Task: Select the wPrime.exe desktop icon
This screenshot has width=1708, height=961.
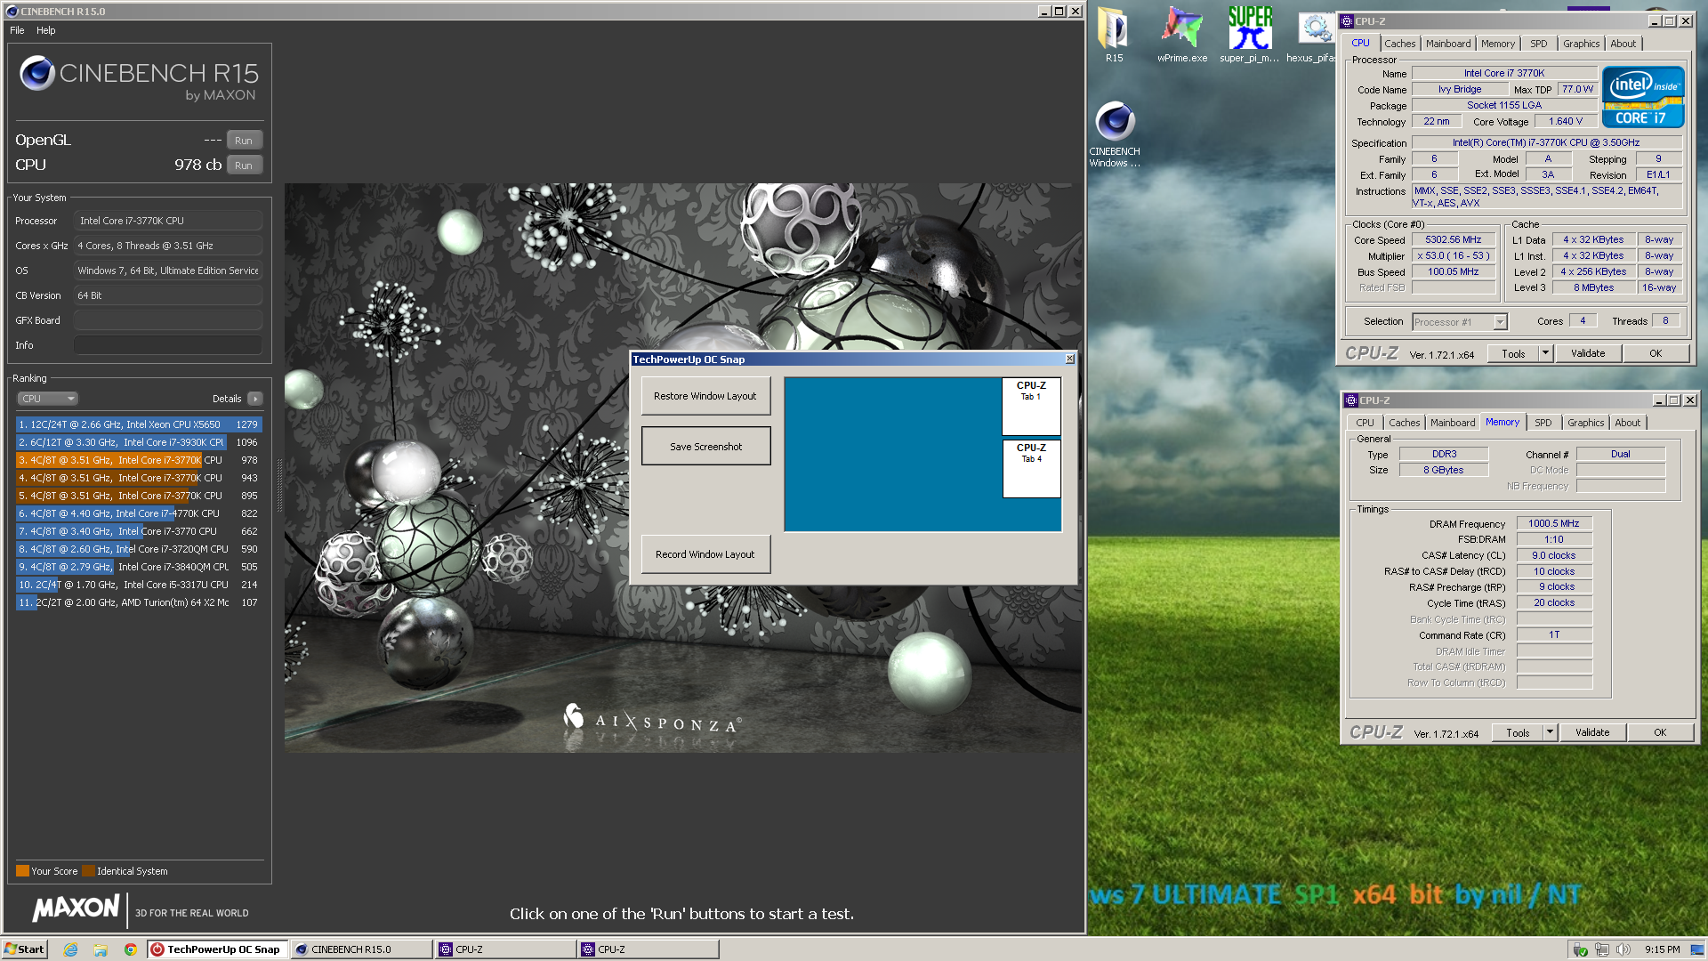Action: pyautogui.click(x=1181, y=34)
